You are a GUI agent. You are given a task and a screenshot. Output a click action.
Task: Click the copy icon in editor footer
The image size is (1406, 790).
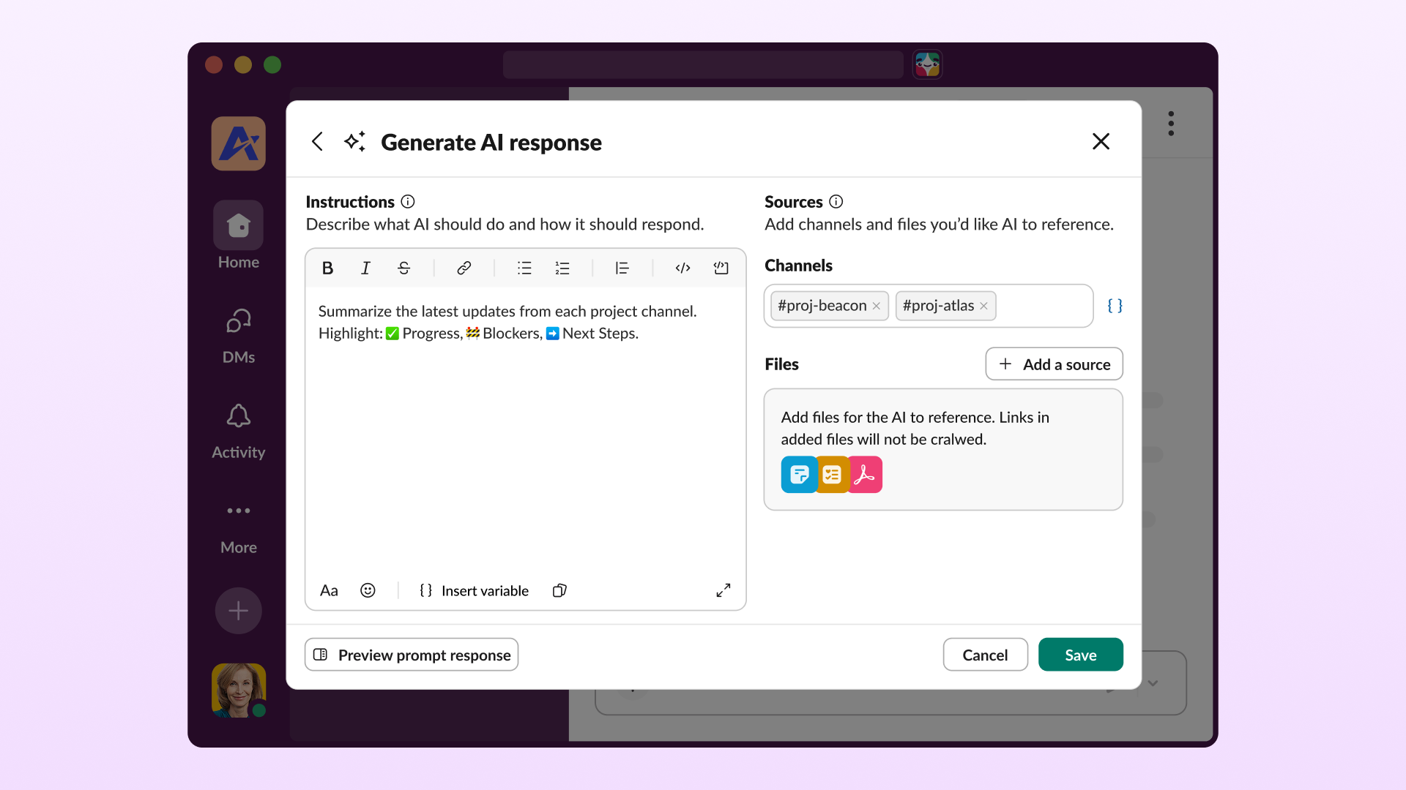click(x=559, y=590)
